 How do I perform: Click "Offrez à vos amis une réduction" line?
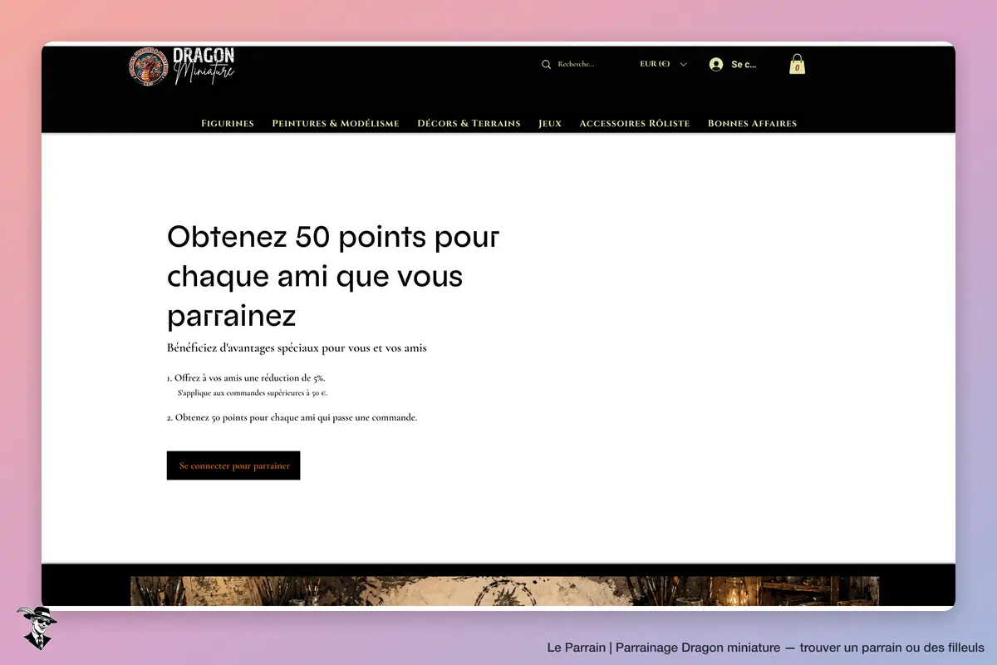pos(246,377)
